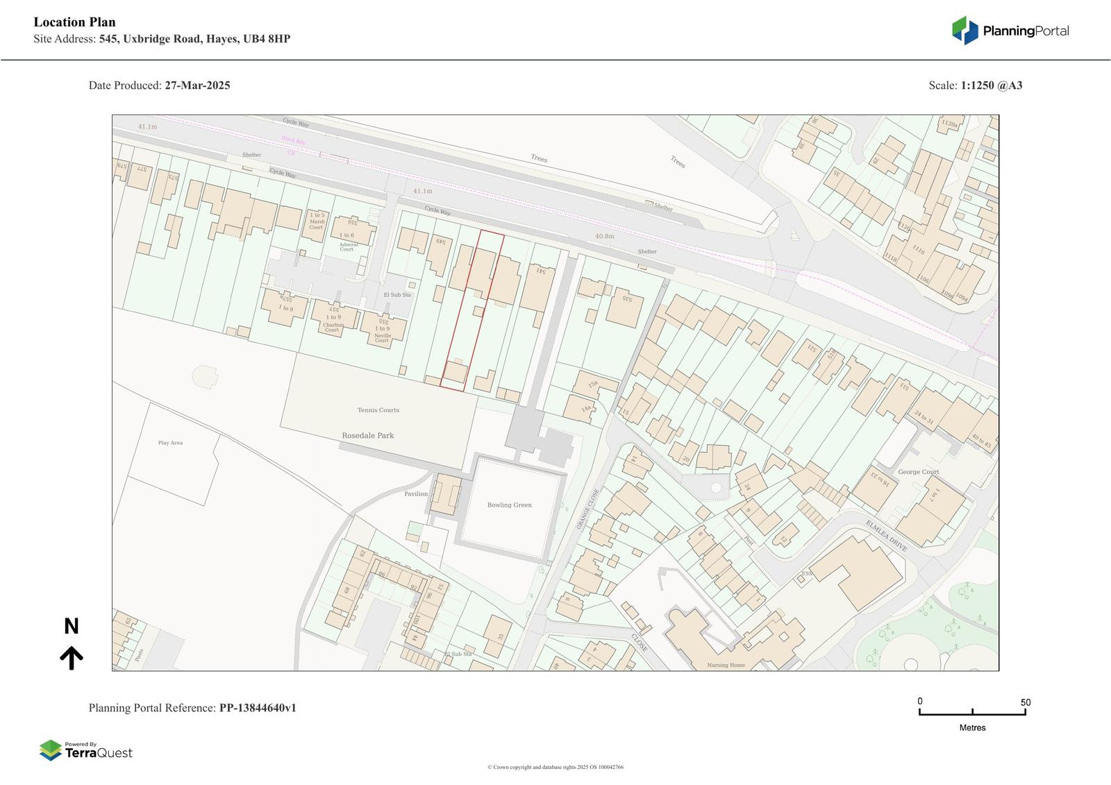Click the reference number PP-13844640v1

pos(258,708)
